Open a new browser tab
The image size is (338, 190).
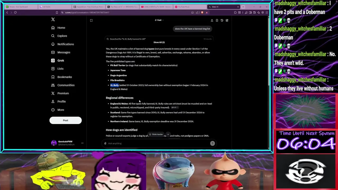pyautogui.click(x=243, y=7)
